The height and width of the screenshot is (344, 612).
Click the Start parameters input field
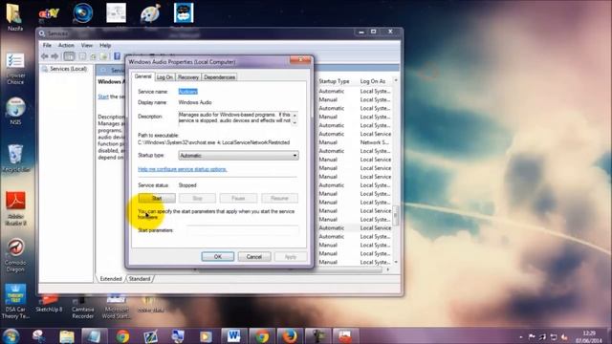242,230
